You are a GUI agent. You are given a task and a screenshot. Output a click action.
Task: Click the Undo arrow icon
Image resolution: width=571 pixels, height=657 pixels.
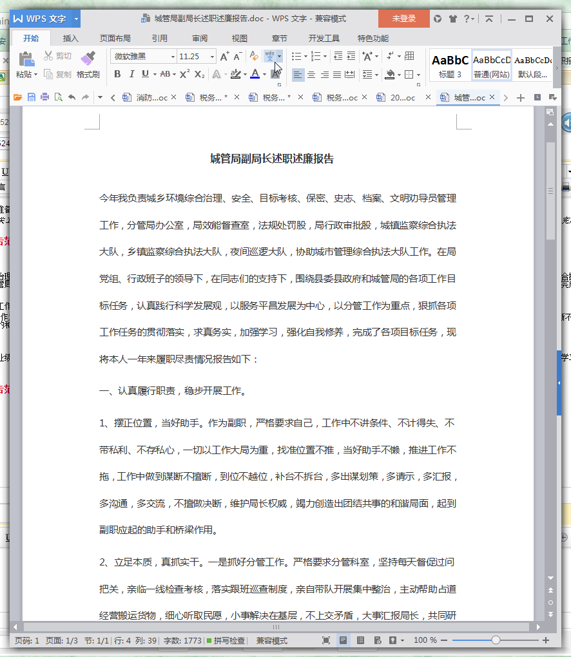click(72, 97)
